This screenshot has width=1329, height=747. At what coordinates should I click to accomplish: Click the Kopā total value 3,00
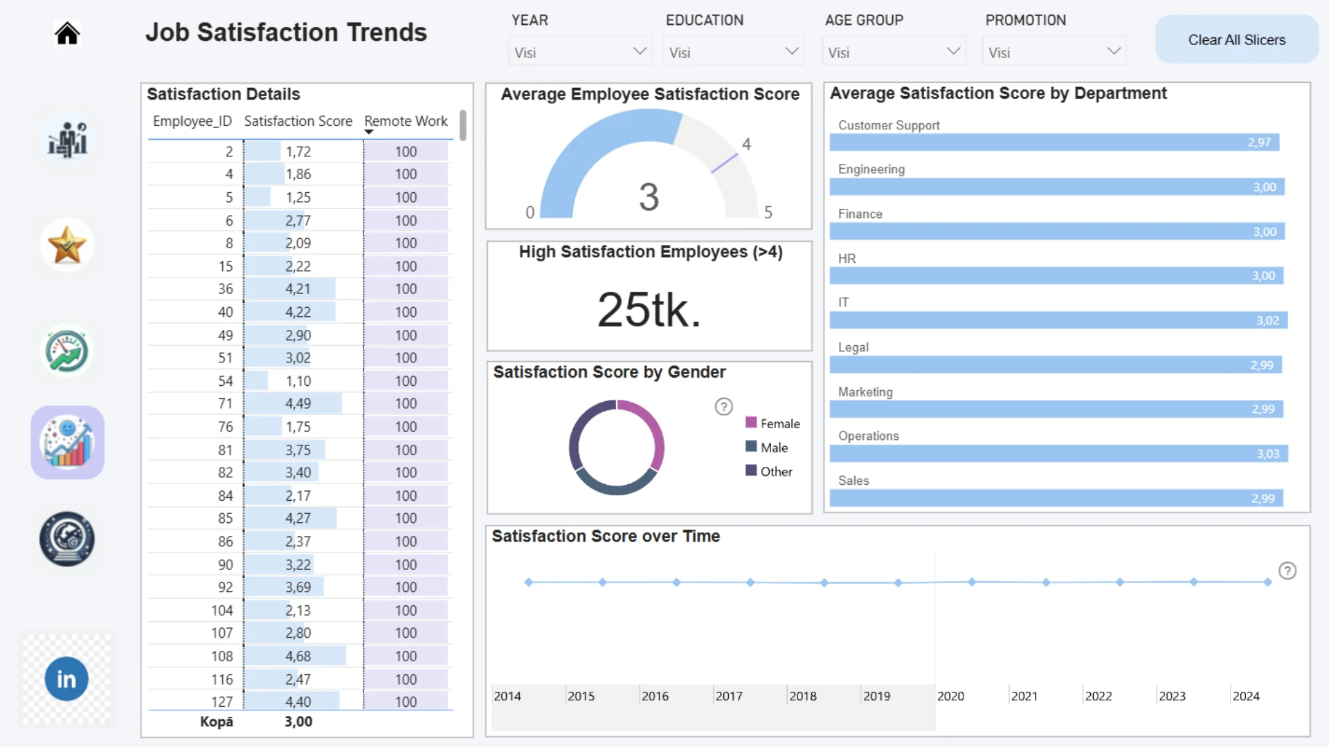[298, 721]
